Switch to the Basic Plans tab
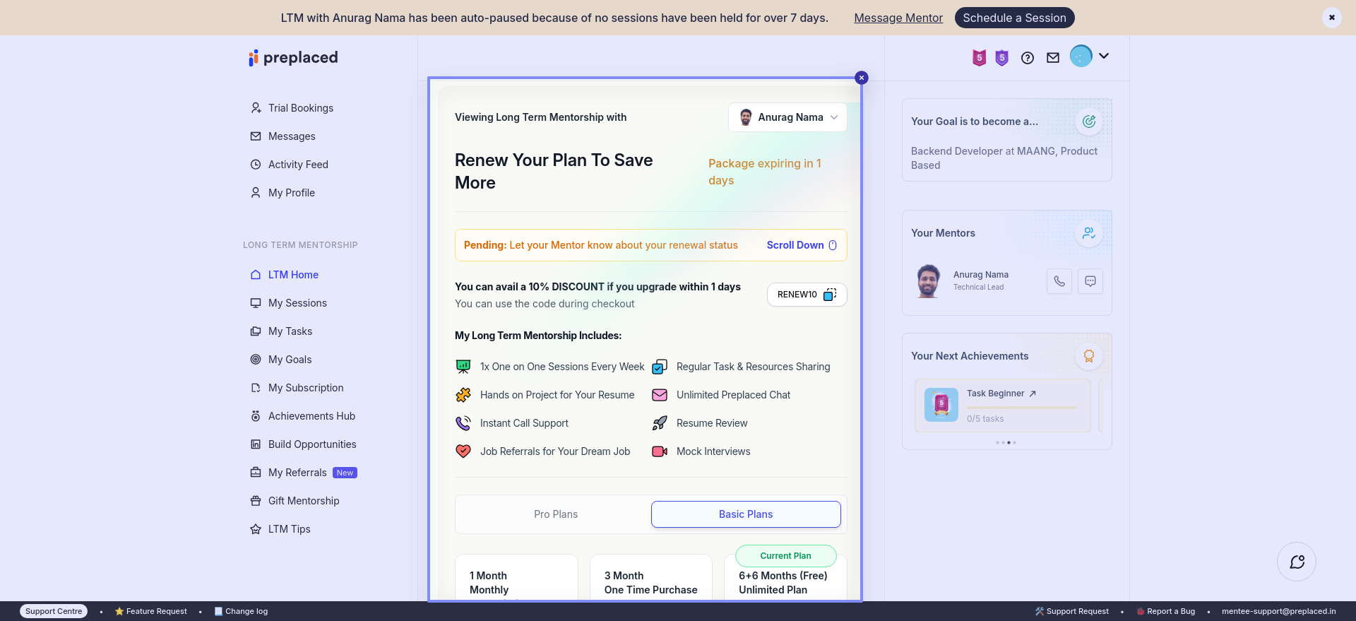This screenshot has width=1356, height=621. 746,514
